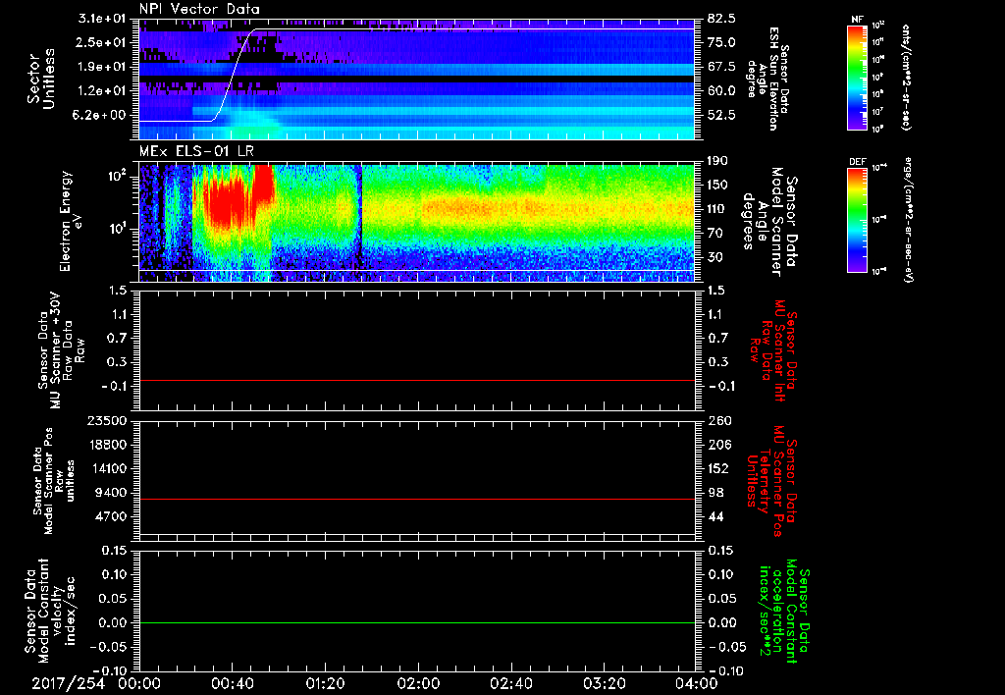The height and width of the screenshot is (695, 1005).
Task: Select the 'NPI Vector Data' panel title
Action: coord(199,9)
